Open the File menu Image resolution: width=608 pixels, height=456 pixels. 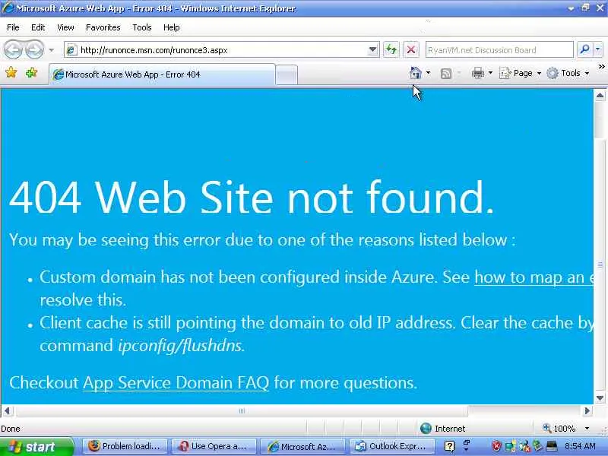coord(13,27)
